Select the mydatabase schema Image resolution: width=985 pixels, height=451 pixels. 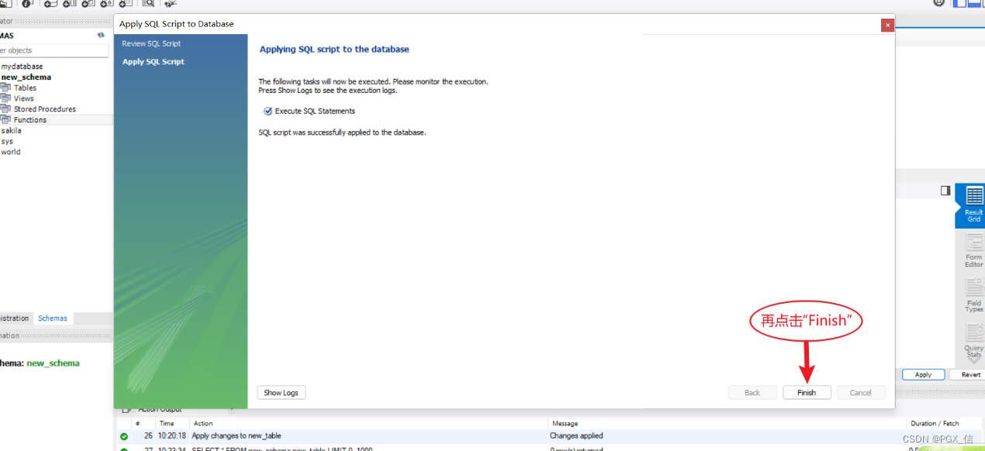click(x=22, y=67)
